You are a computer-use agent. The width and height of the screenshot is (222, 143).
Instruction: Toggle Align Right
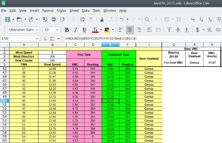pos(139,30)
